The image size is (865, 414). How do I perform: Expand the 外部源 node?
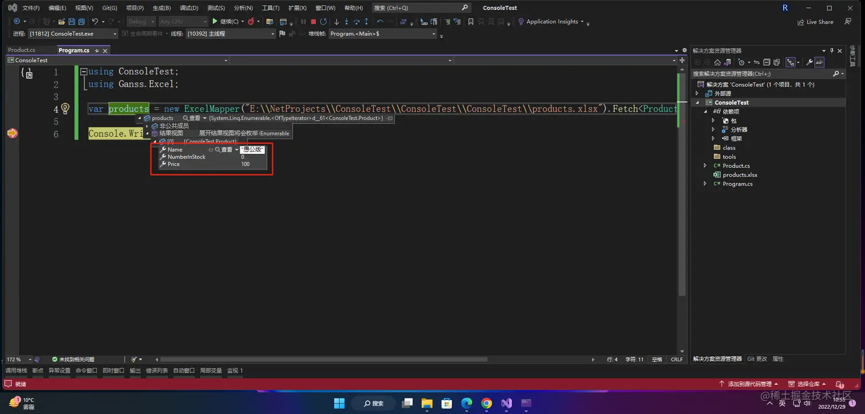pos(697,93)
